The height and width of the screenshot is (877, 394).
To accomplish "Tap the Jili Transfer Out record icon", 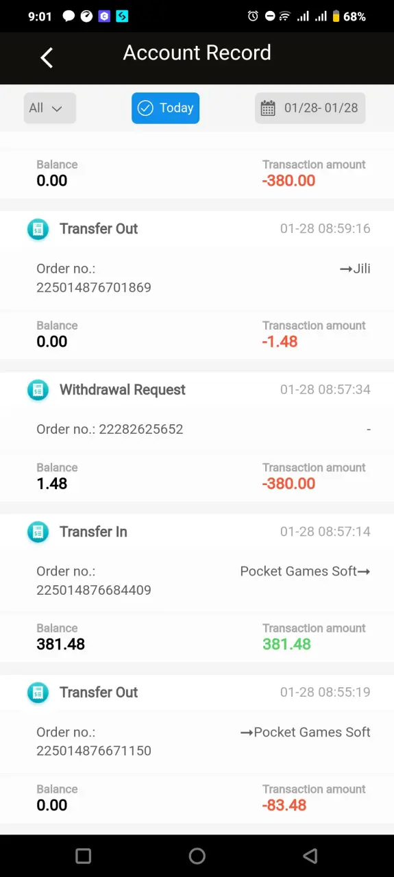I will (x=38, y=230).
